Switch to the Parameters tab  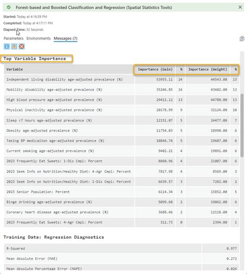coord(14,38)
